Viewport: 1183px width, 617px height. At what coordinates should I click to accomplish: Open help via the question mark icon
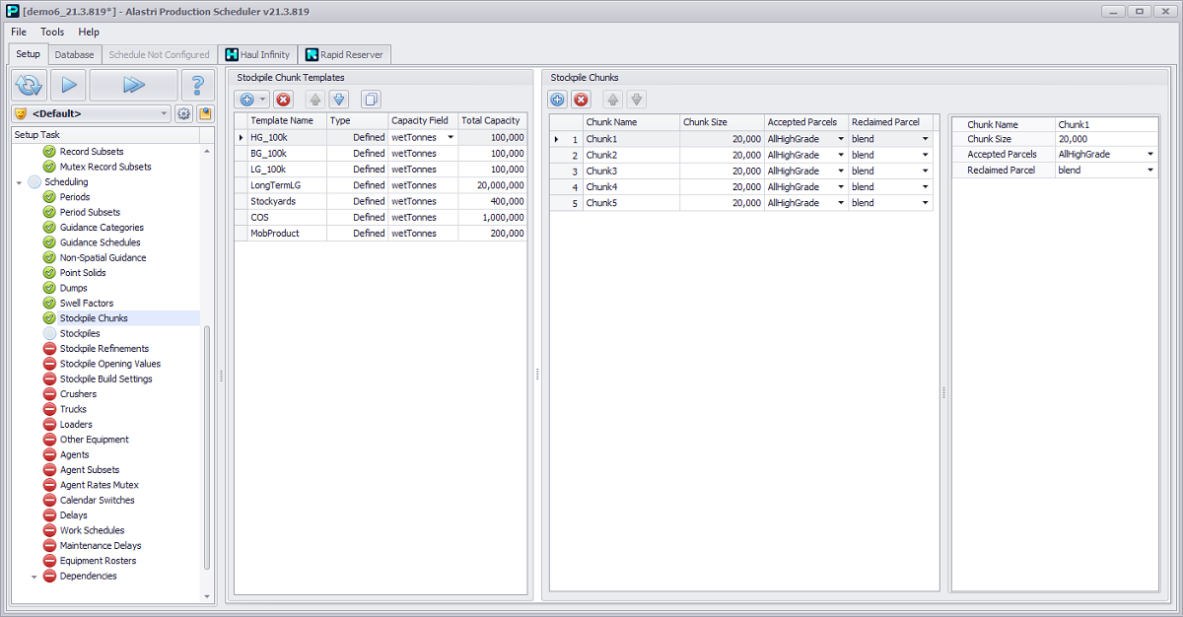(197, 85)
